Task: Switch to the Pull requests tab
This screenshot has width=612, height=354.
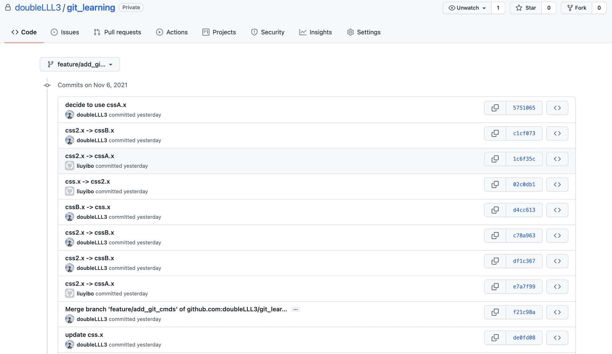Action: click(x=117, y=32)
